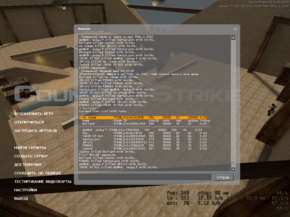Viewport: 290px width, 217px height.
Task: Click 'PINGAS killed Borland with knife.' line
Action: 107,99
